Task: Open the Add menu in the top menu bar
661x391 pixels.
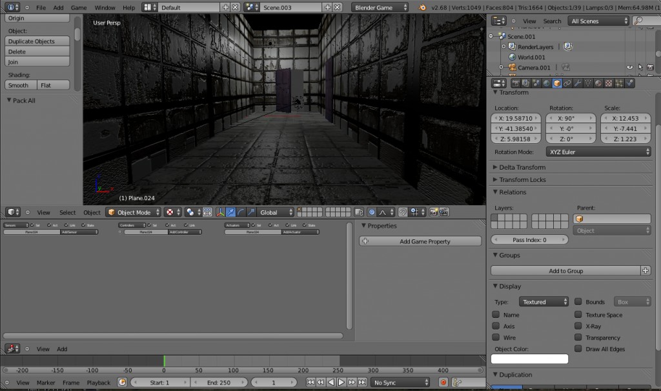Action: (58, 7)
